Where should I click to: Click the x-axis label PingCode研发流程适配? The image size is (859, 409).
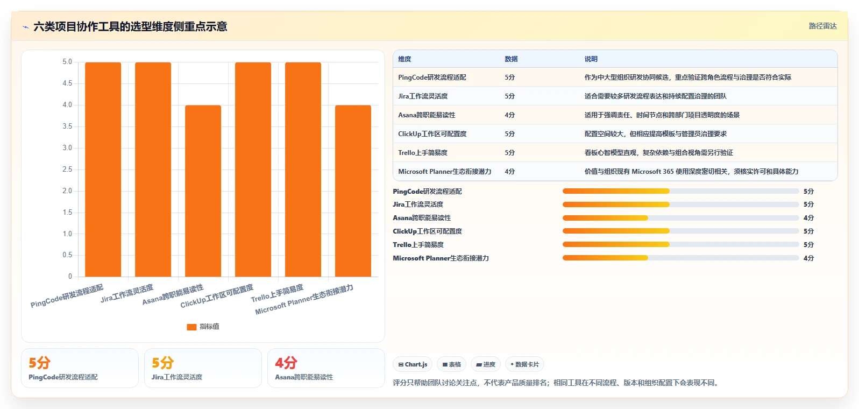point(67,296)
